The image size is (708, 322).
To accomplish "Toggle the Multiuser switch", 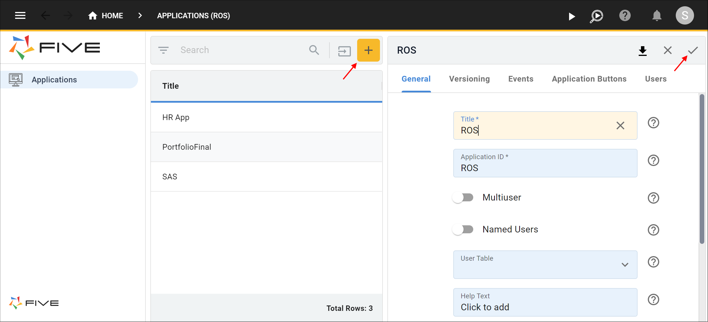I will click(463, 197).
